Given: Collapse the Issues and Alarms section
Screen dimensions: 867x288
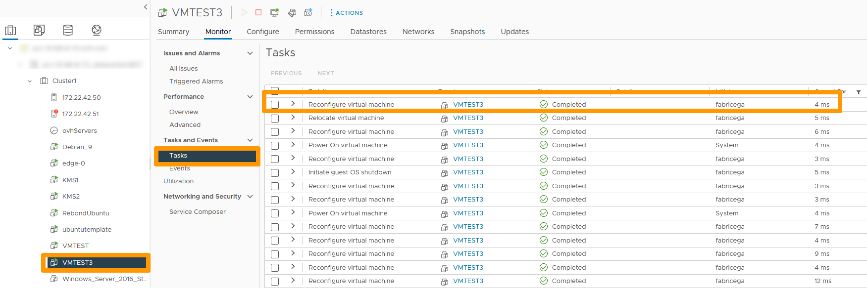Looking at the screenshot, I should click(x=250, y=53).
